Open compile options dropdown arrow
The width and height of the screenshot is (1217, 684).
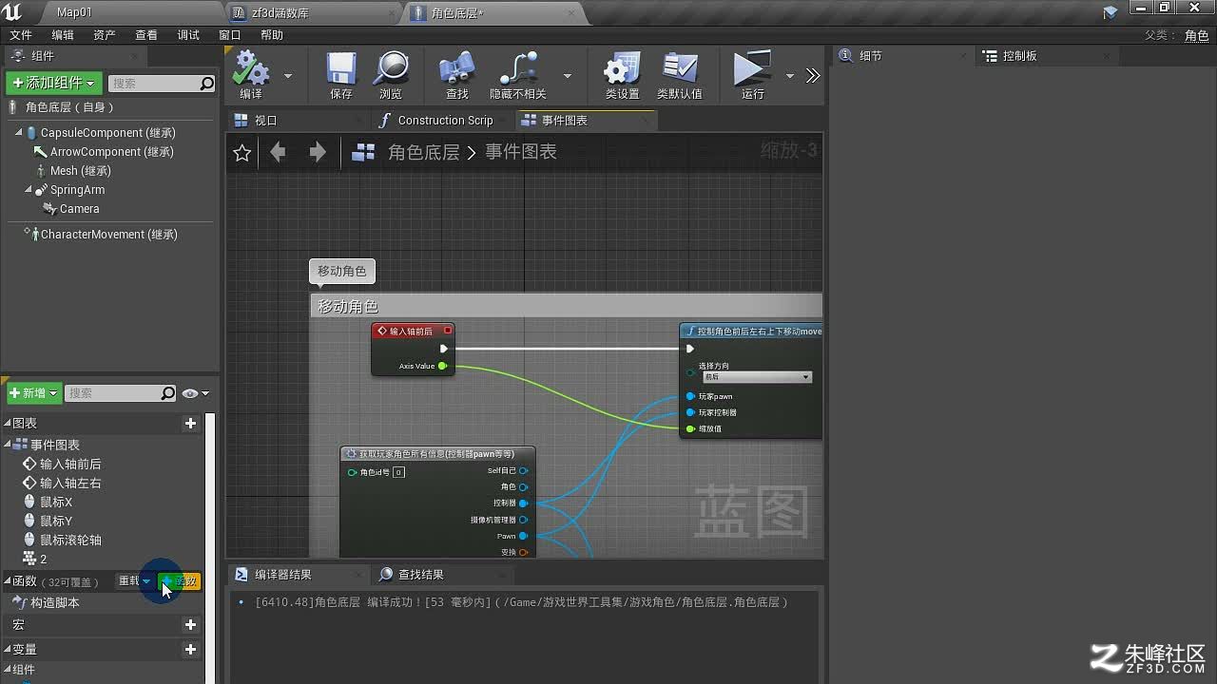click(288, 76)
